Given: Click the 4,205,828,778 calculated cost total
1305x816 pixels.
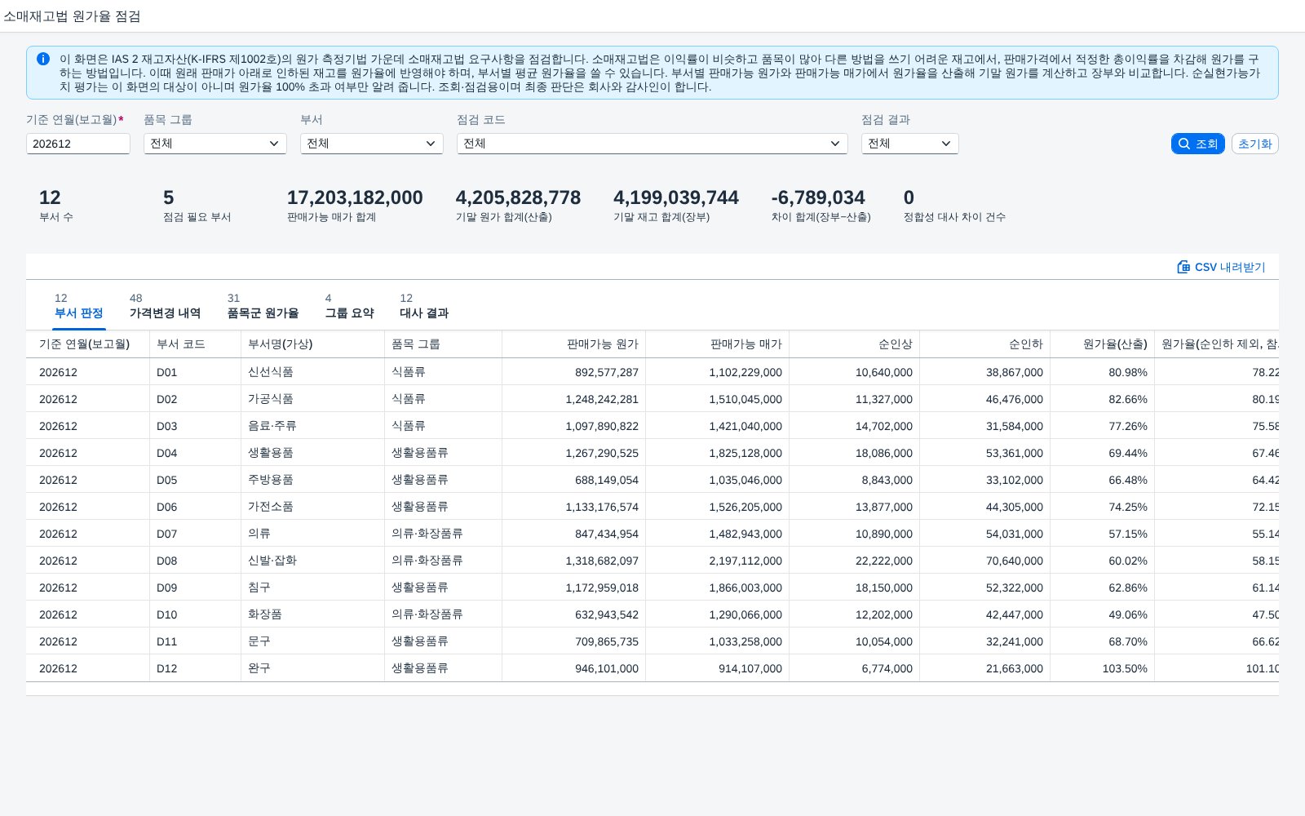Looking at the screenshot, I should tap(518, 197).
